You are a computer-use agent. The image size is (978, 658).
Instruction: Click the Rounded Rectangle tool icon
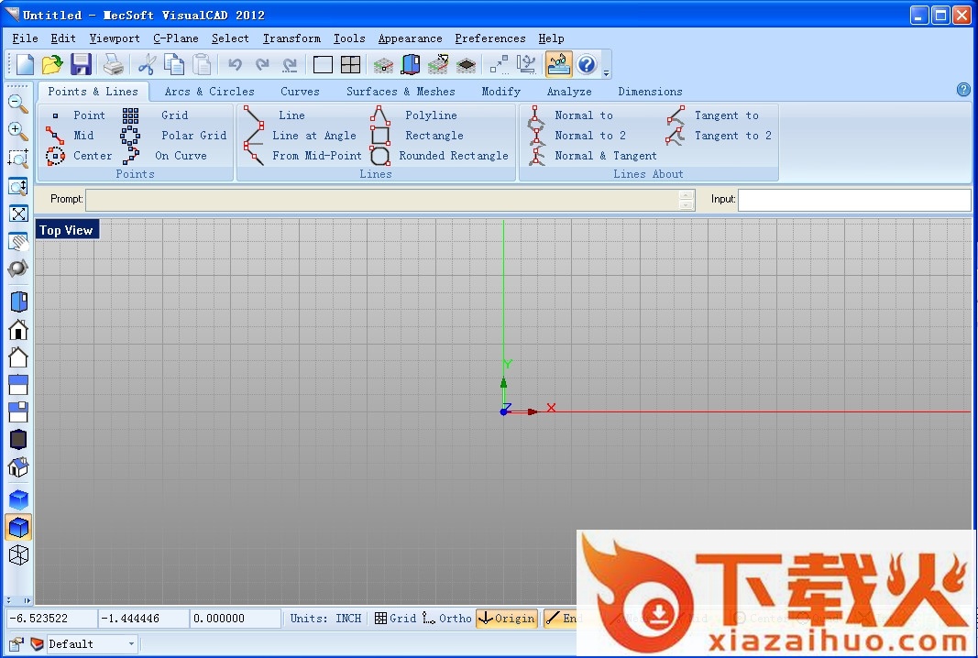click(x=379, y=155)
